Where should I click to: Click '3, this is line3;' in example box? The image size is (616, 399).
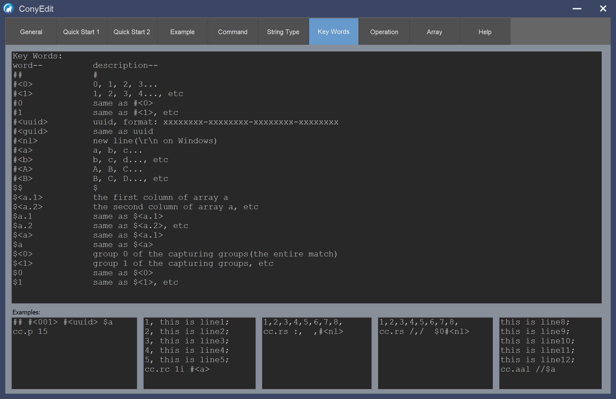pos(187,341)
